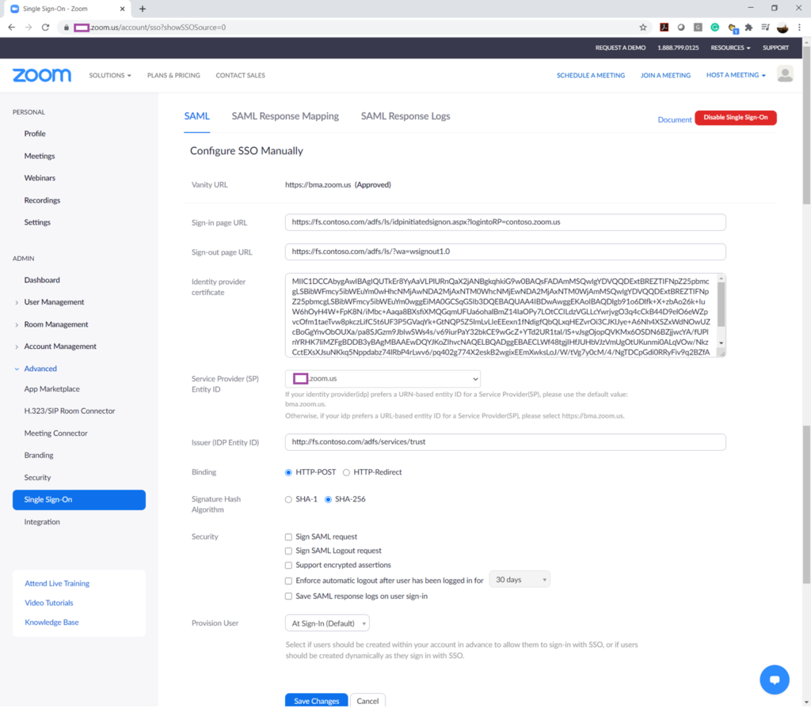Viewport: 811px width, 708px height.
Task: Expand the Solutions menu
Action: (x=109, y=75)
